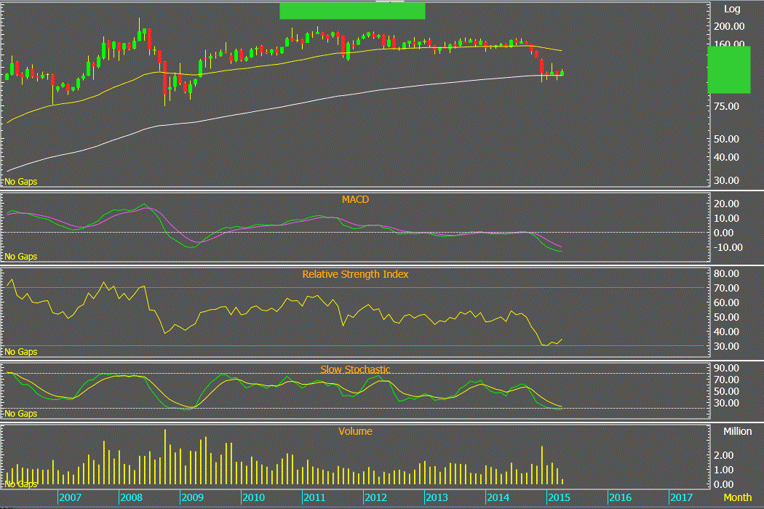
Task: Select the MACD indicator title
Action: pyautogui.click(x=355, y=199)
